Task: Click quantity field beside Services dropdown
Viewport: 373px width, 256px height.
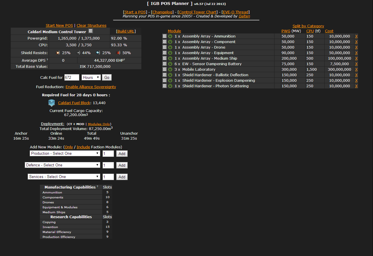Action: click(x=108, y=177)
